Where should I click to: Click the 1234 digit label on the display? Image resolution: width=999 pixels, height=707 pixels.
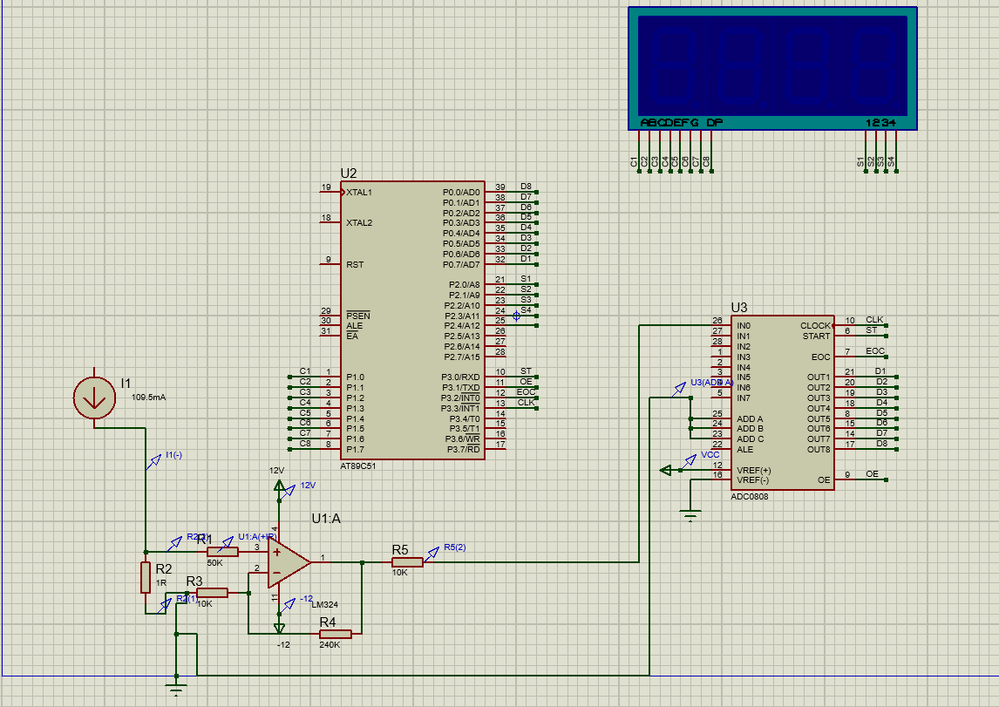coord(880,122)
